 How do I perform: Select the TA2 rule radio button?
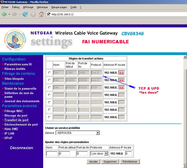49,80
